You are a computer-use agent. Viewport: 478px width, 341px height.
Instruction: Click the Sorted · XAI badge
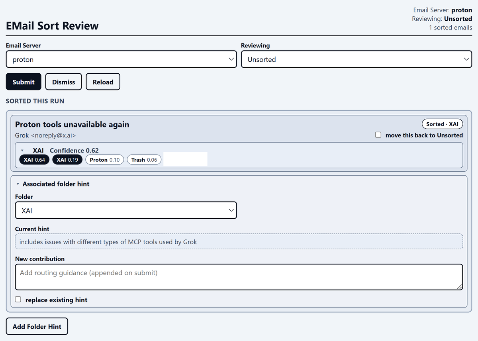coord(442,124)
